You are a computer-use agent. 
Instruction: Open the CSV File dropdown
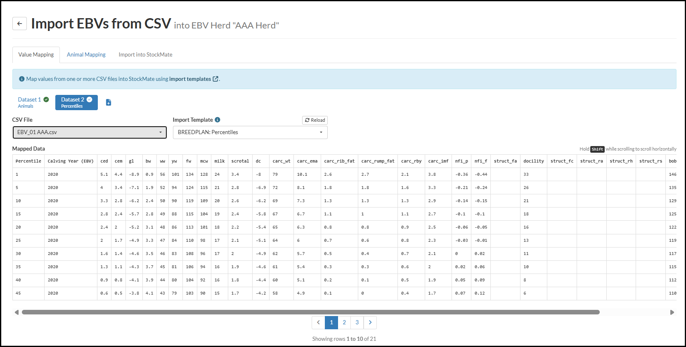(x=90, y=132)
